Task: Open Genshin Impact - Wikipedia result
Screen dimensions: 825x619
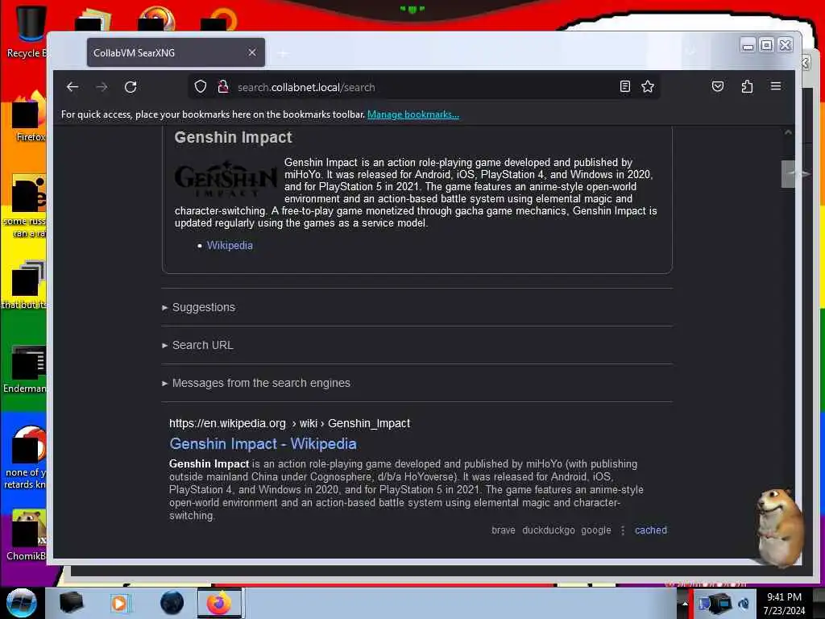Action: 263,444
